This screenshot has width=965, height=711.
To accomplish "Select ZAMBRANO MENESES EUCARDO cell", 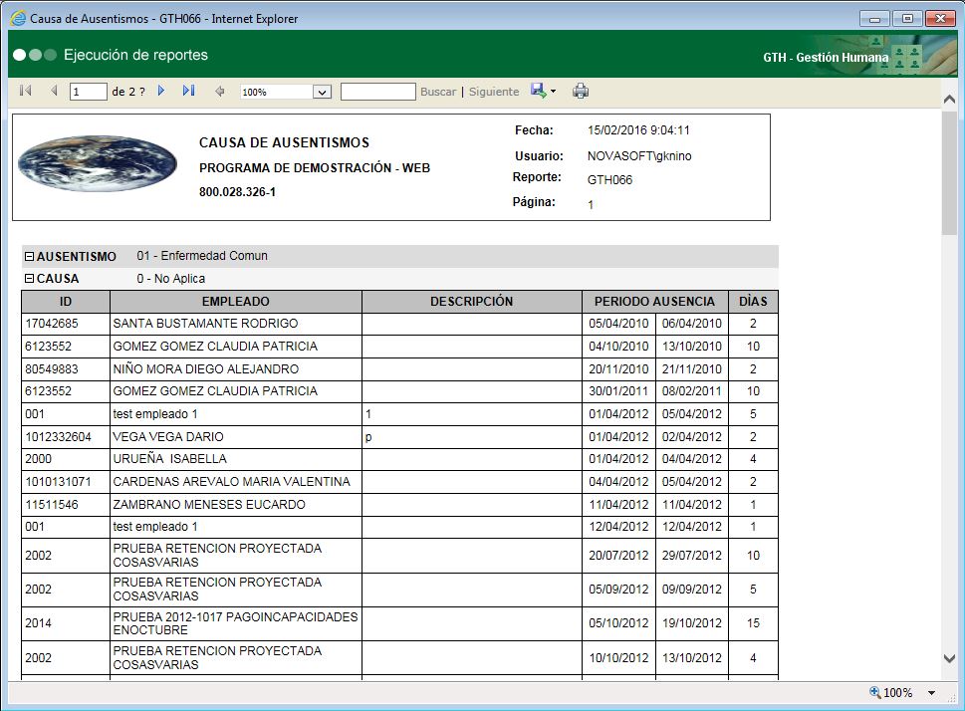I will [236, 505].
